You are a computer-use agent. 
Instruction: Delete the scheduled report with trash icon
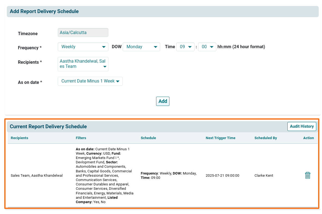[307, 175]
